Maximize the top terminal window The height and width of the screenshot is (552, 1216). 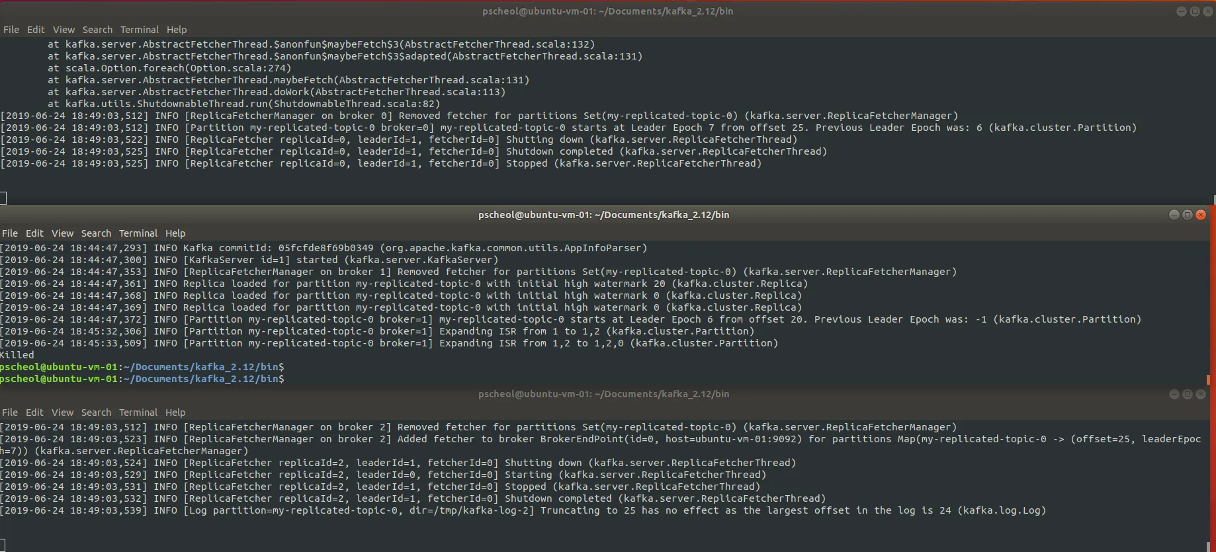[x=1195, y=11]
